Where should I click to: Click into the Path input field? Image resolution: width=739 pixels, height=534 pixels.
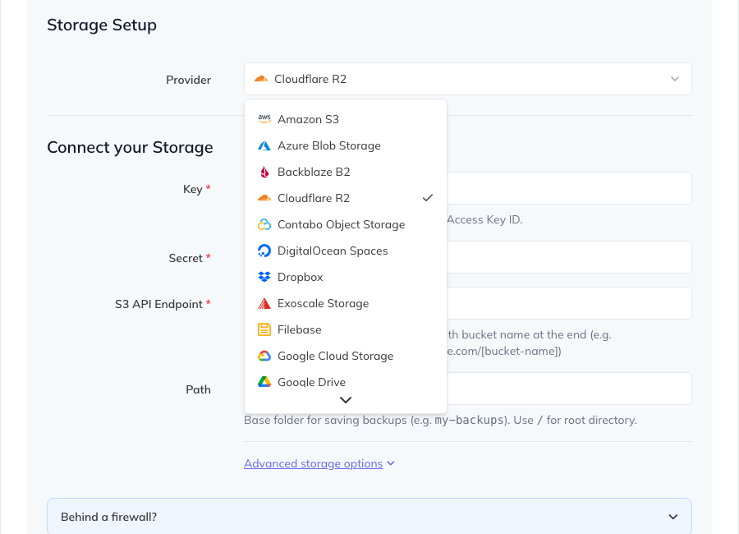click(569, 389)
